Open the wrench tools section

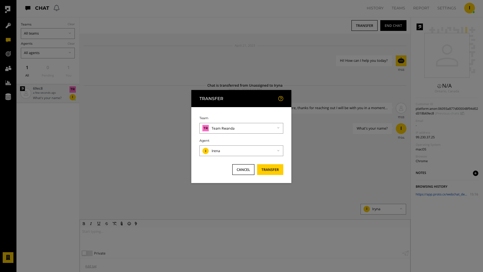click(x=8, y=26)
